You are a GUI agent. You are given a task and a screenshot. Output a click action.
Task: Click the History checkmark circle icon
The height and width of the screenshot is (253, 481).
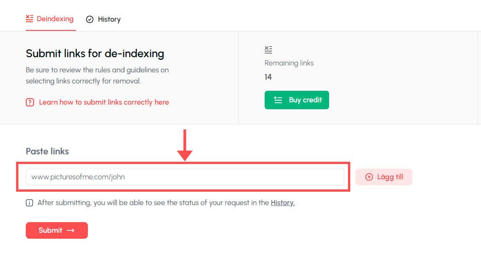coord(90,19)
